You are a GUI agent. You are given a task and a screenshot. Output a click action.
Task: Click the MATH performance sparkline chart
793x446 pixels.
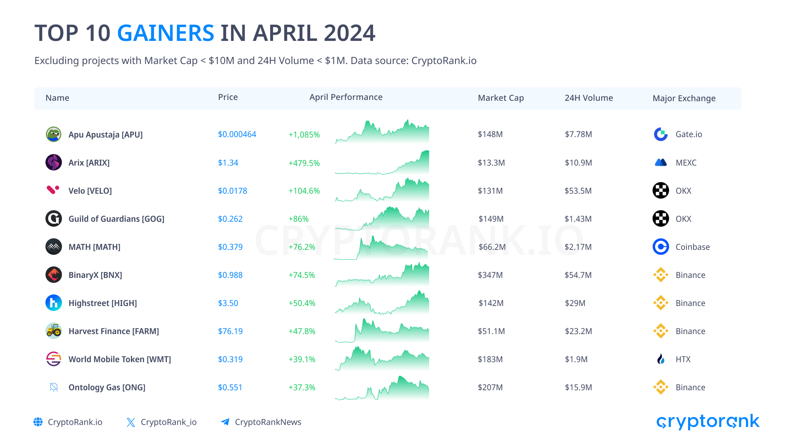381,247
